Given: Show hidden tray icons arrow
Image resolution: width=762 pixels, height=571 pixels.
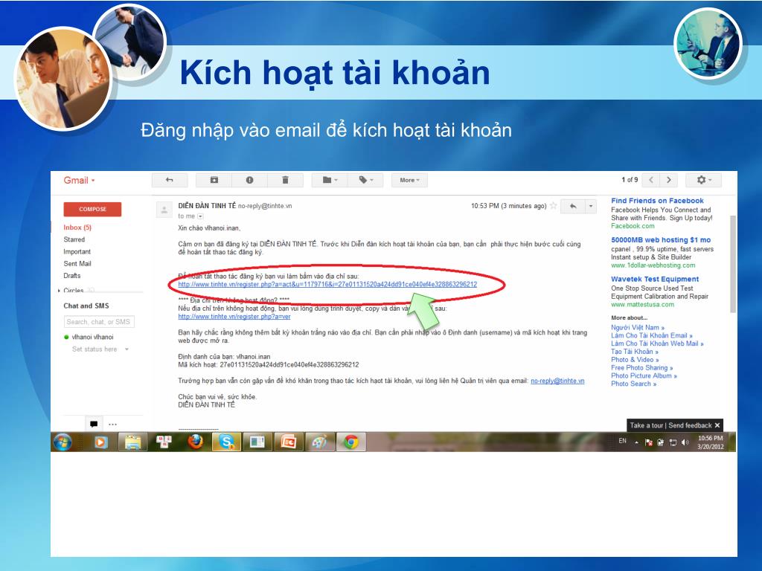Looking at the screenshot, I should 636,442.
